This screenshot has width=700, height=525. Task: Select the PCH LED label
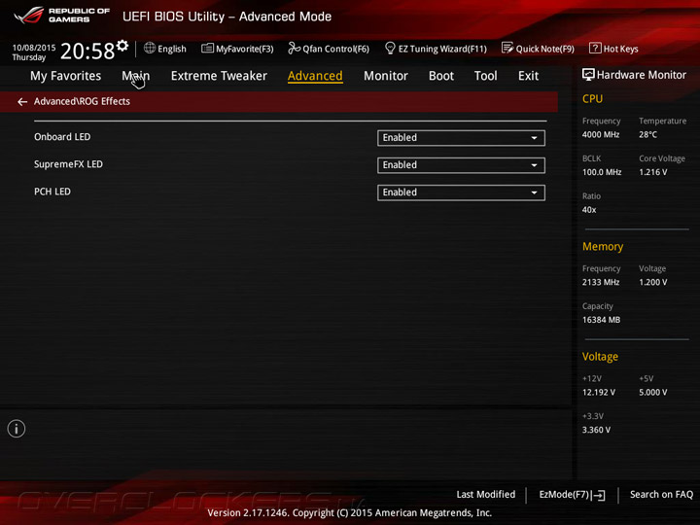pos(52,192)
